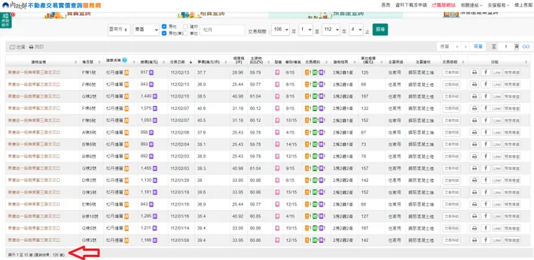Share the 1,130 row on Facebook
534x260 pixels.
[486, 181]
